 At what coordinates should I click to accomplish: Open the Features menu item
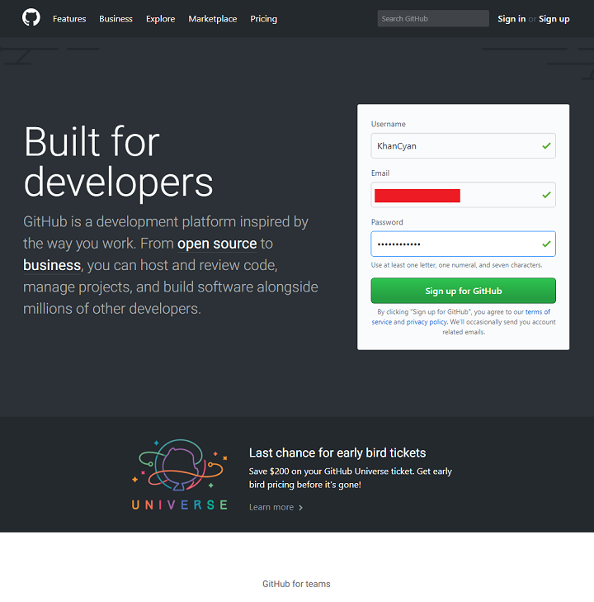pyautogui.click(x=69, y=19)
